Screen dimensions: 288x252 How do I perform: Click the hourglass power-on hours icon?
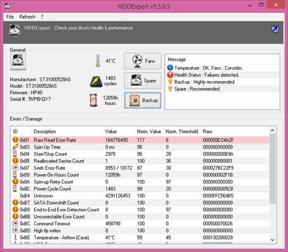point(94,100)
